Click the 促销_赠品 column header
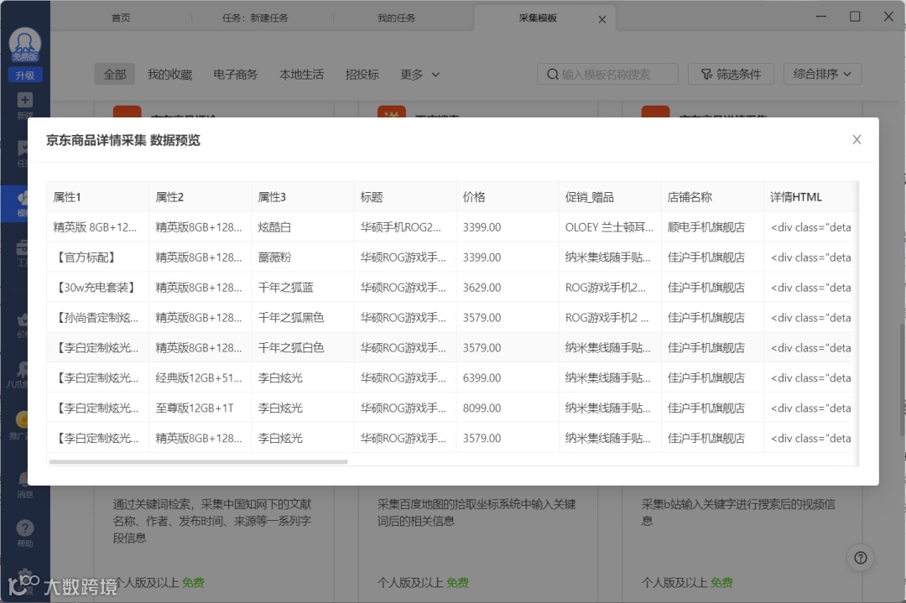This screenshot has height=603, width=906. [x=610, y=197]
